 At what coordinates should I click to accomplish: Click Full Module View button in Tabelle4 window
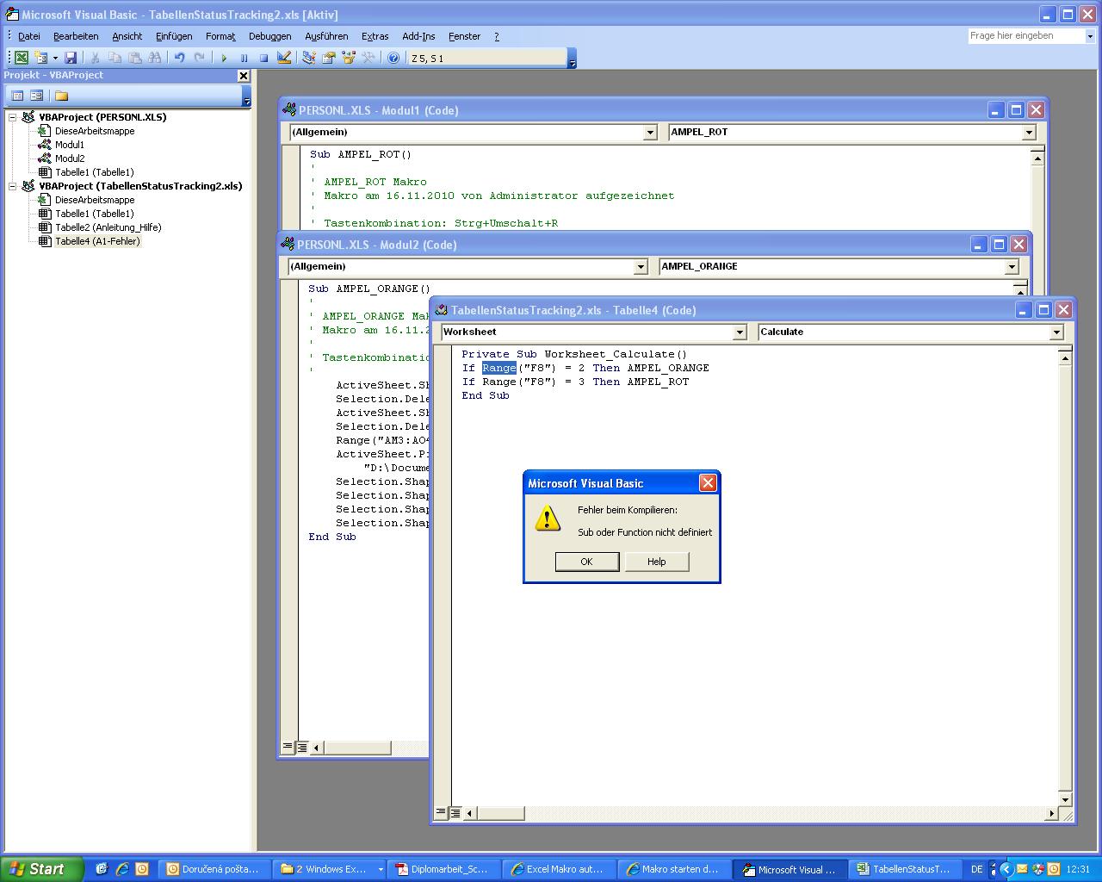point(455,812)
